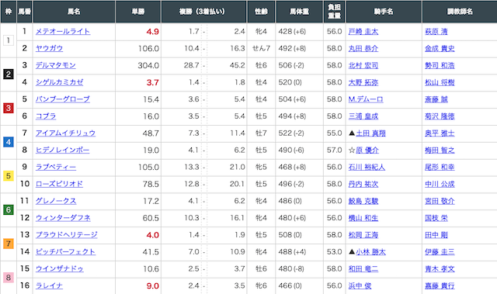Open trainer 萩原 清 link
The image size is (497, 294).
[436, 32]
